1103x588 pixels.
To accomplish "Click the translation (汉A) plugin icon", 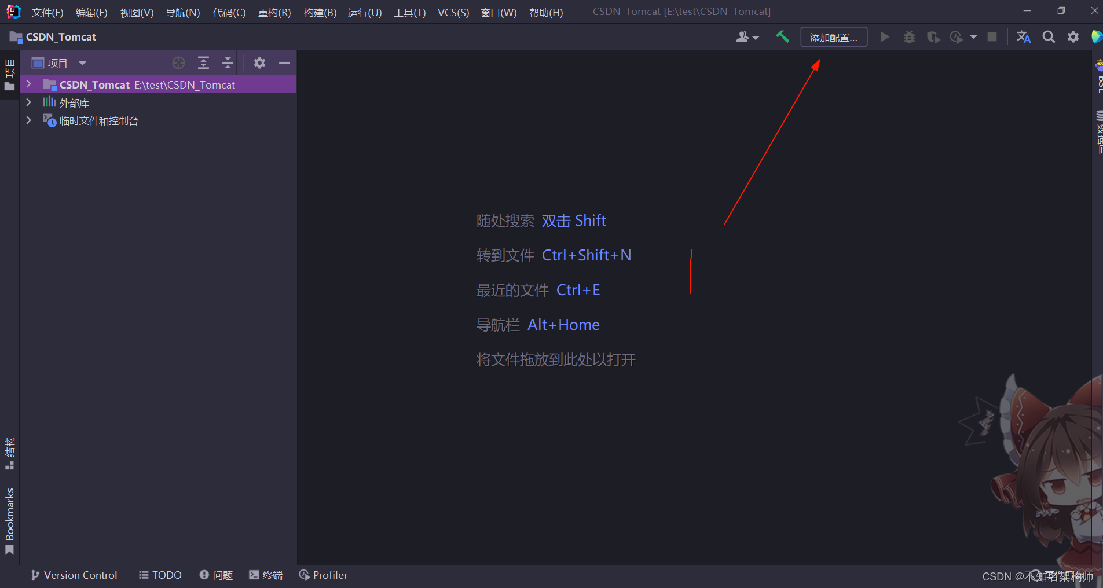I will pyautogui.click(x=1023, y=36).
